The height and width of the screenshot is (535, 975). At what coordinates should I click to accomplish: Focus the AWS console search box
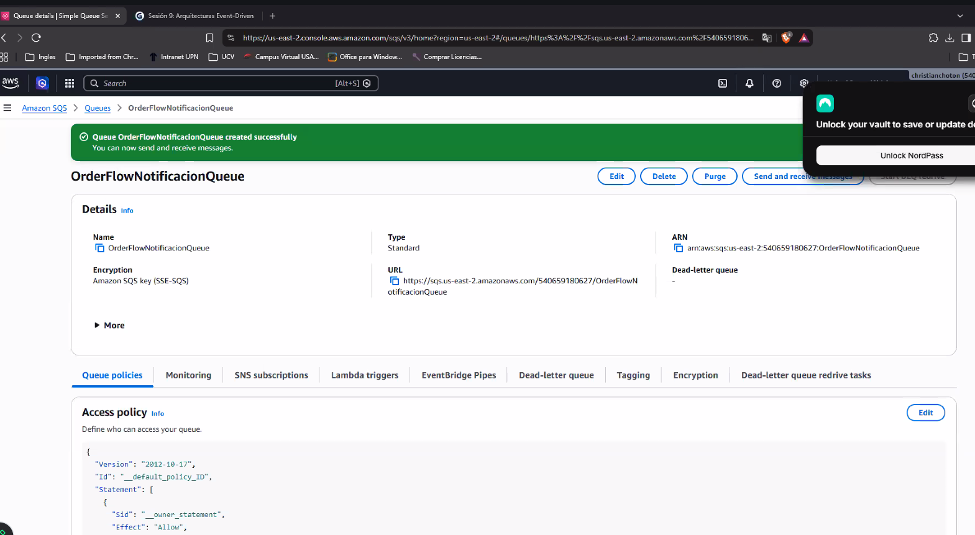[x=231, y=83]
